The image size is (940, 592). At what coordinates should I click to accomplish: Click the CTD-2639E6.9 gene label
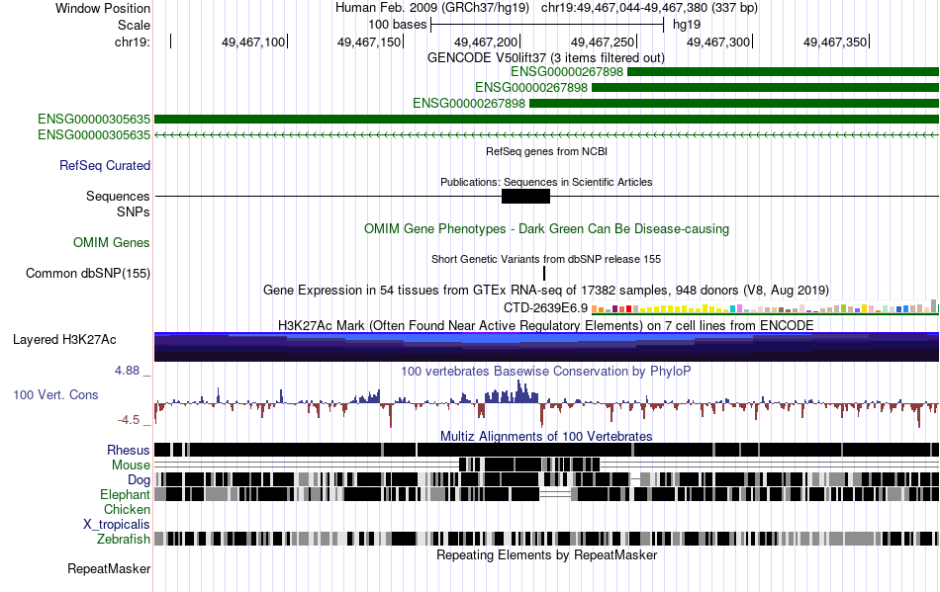click(545, 307)
